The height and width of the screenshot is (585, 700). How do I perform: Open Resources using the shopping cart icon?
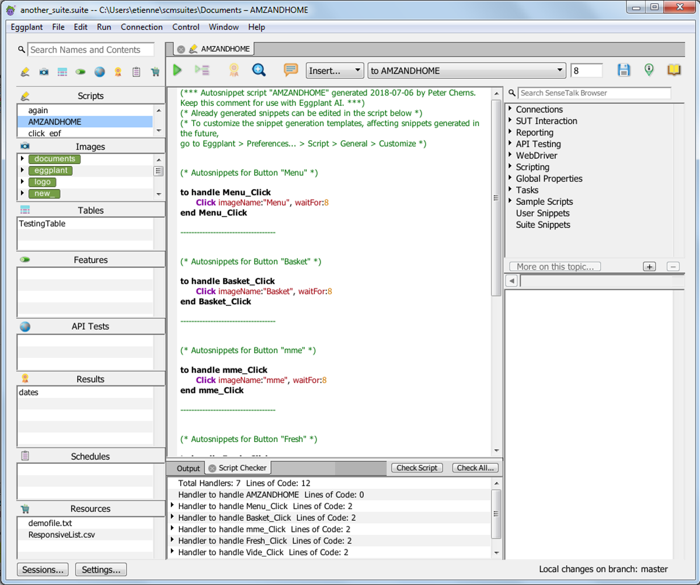pos(155,71)
